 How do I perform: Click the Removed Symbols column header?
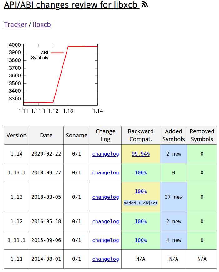click(202, 135)
